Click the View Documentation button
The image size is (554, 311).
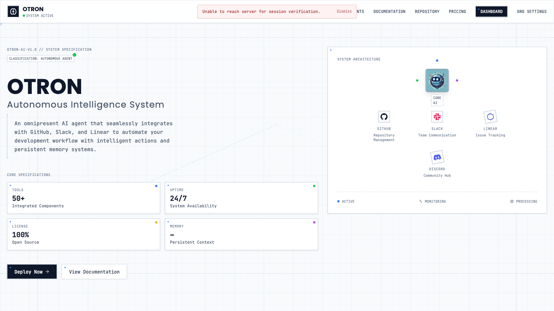click(94, 272)
